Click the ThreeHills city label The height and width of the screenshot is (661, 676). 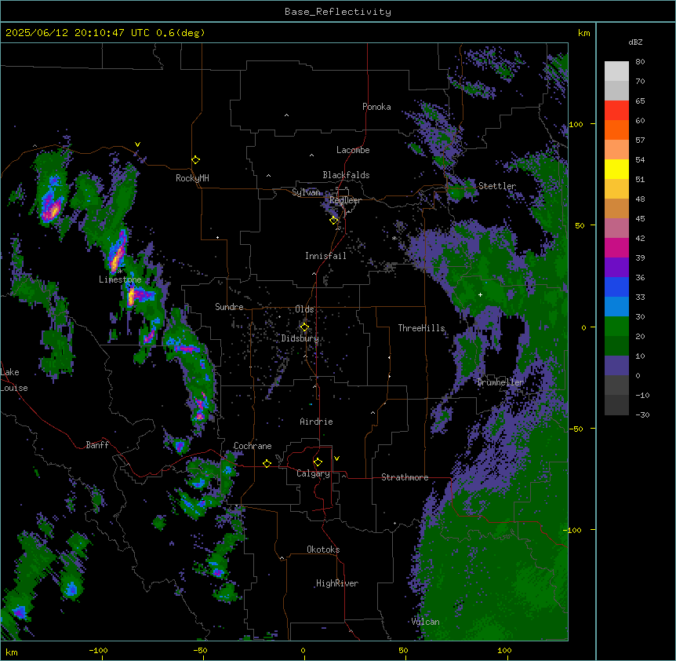(421, 328)
